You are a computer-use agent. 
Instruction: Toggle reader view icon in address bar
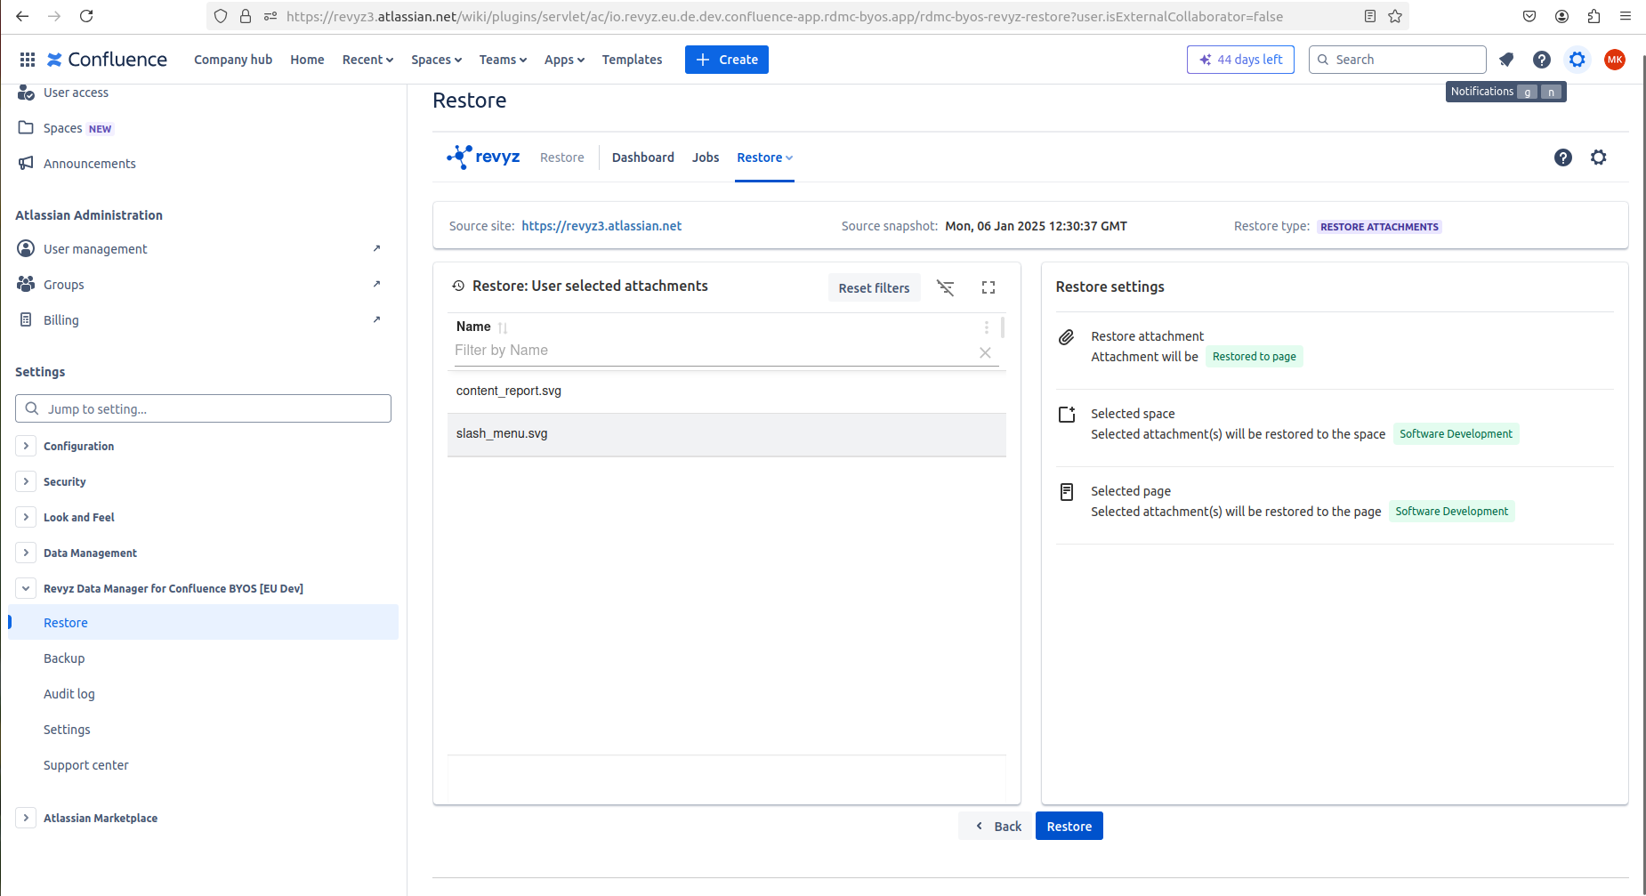tap(1370, 16)
